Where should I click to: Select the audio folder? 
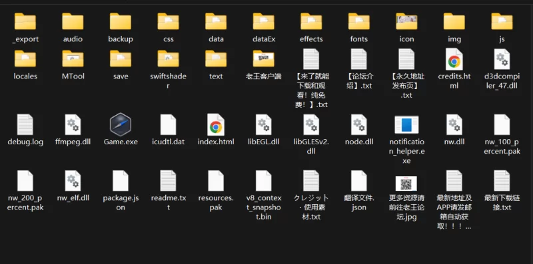[73, 21]
